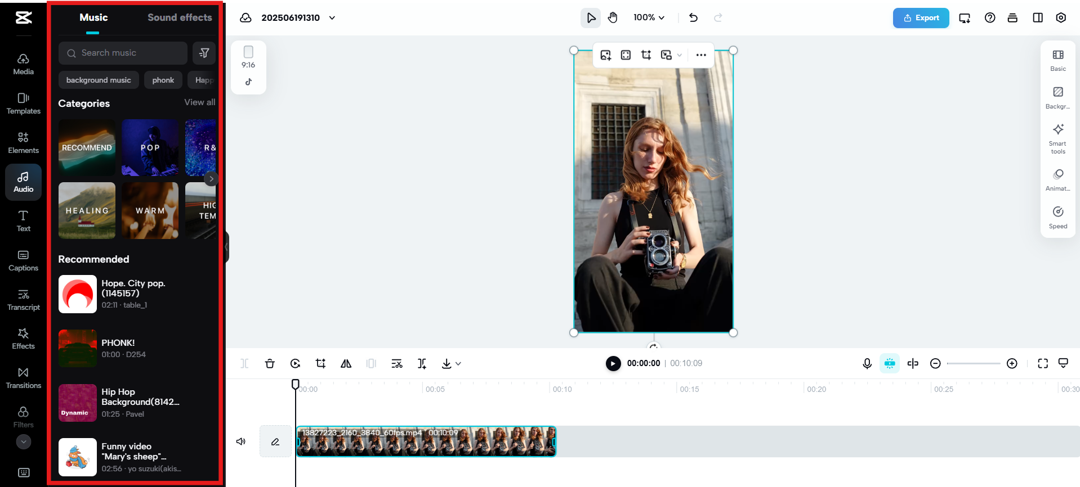This screenshot has height=487, width=1080.
Task: Open the Effects panel
Action: click(x=23, y=339)
